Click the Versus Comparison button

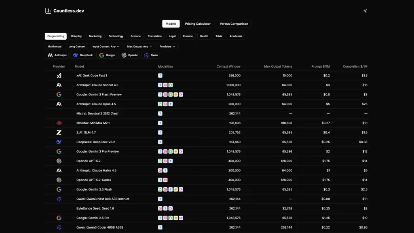tap(234, 23)
